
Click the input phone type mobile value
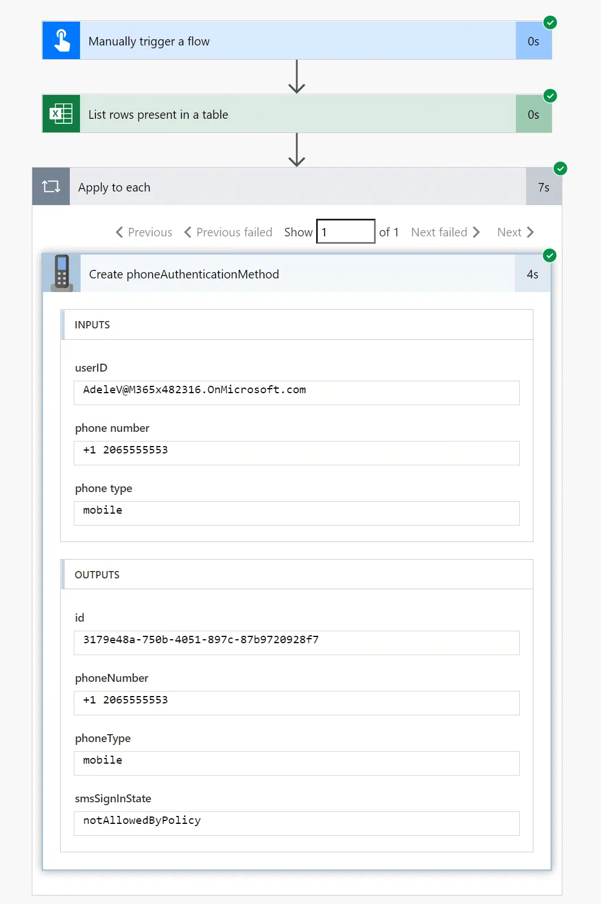pyautogui.click(x=297, y=513)
